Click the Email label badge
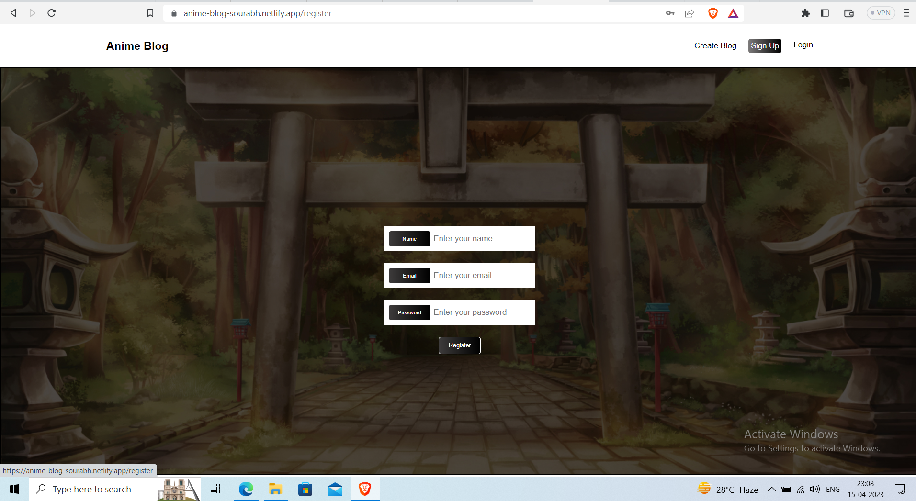The width and height of the screenshot is (916, 501). click(x=409, y=276)
